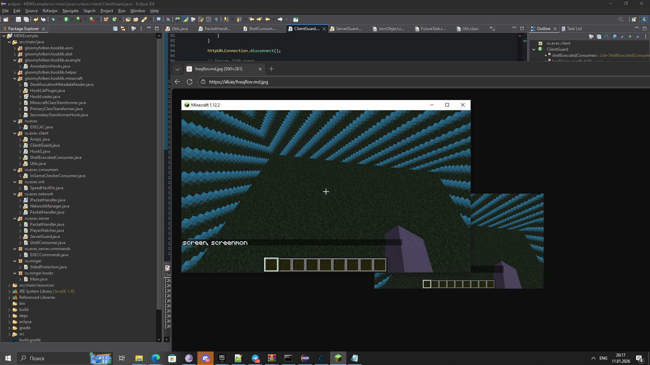650x365 pixels.
Task: Click the Open Type toolbar icon
Action: click(x=128, y=20)
